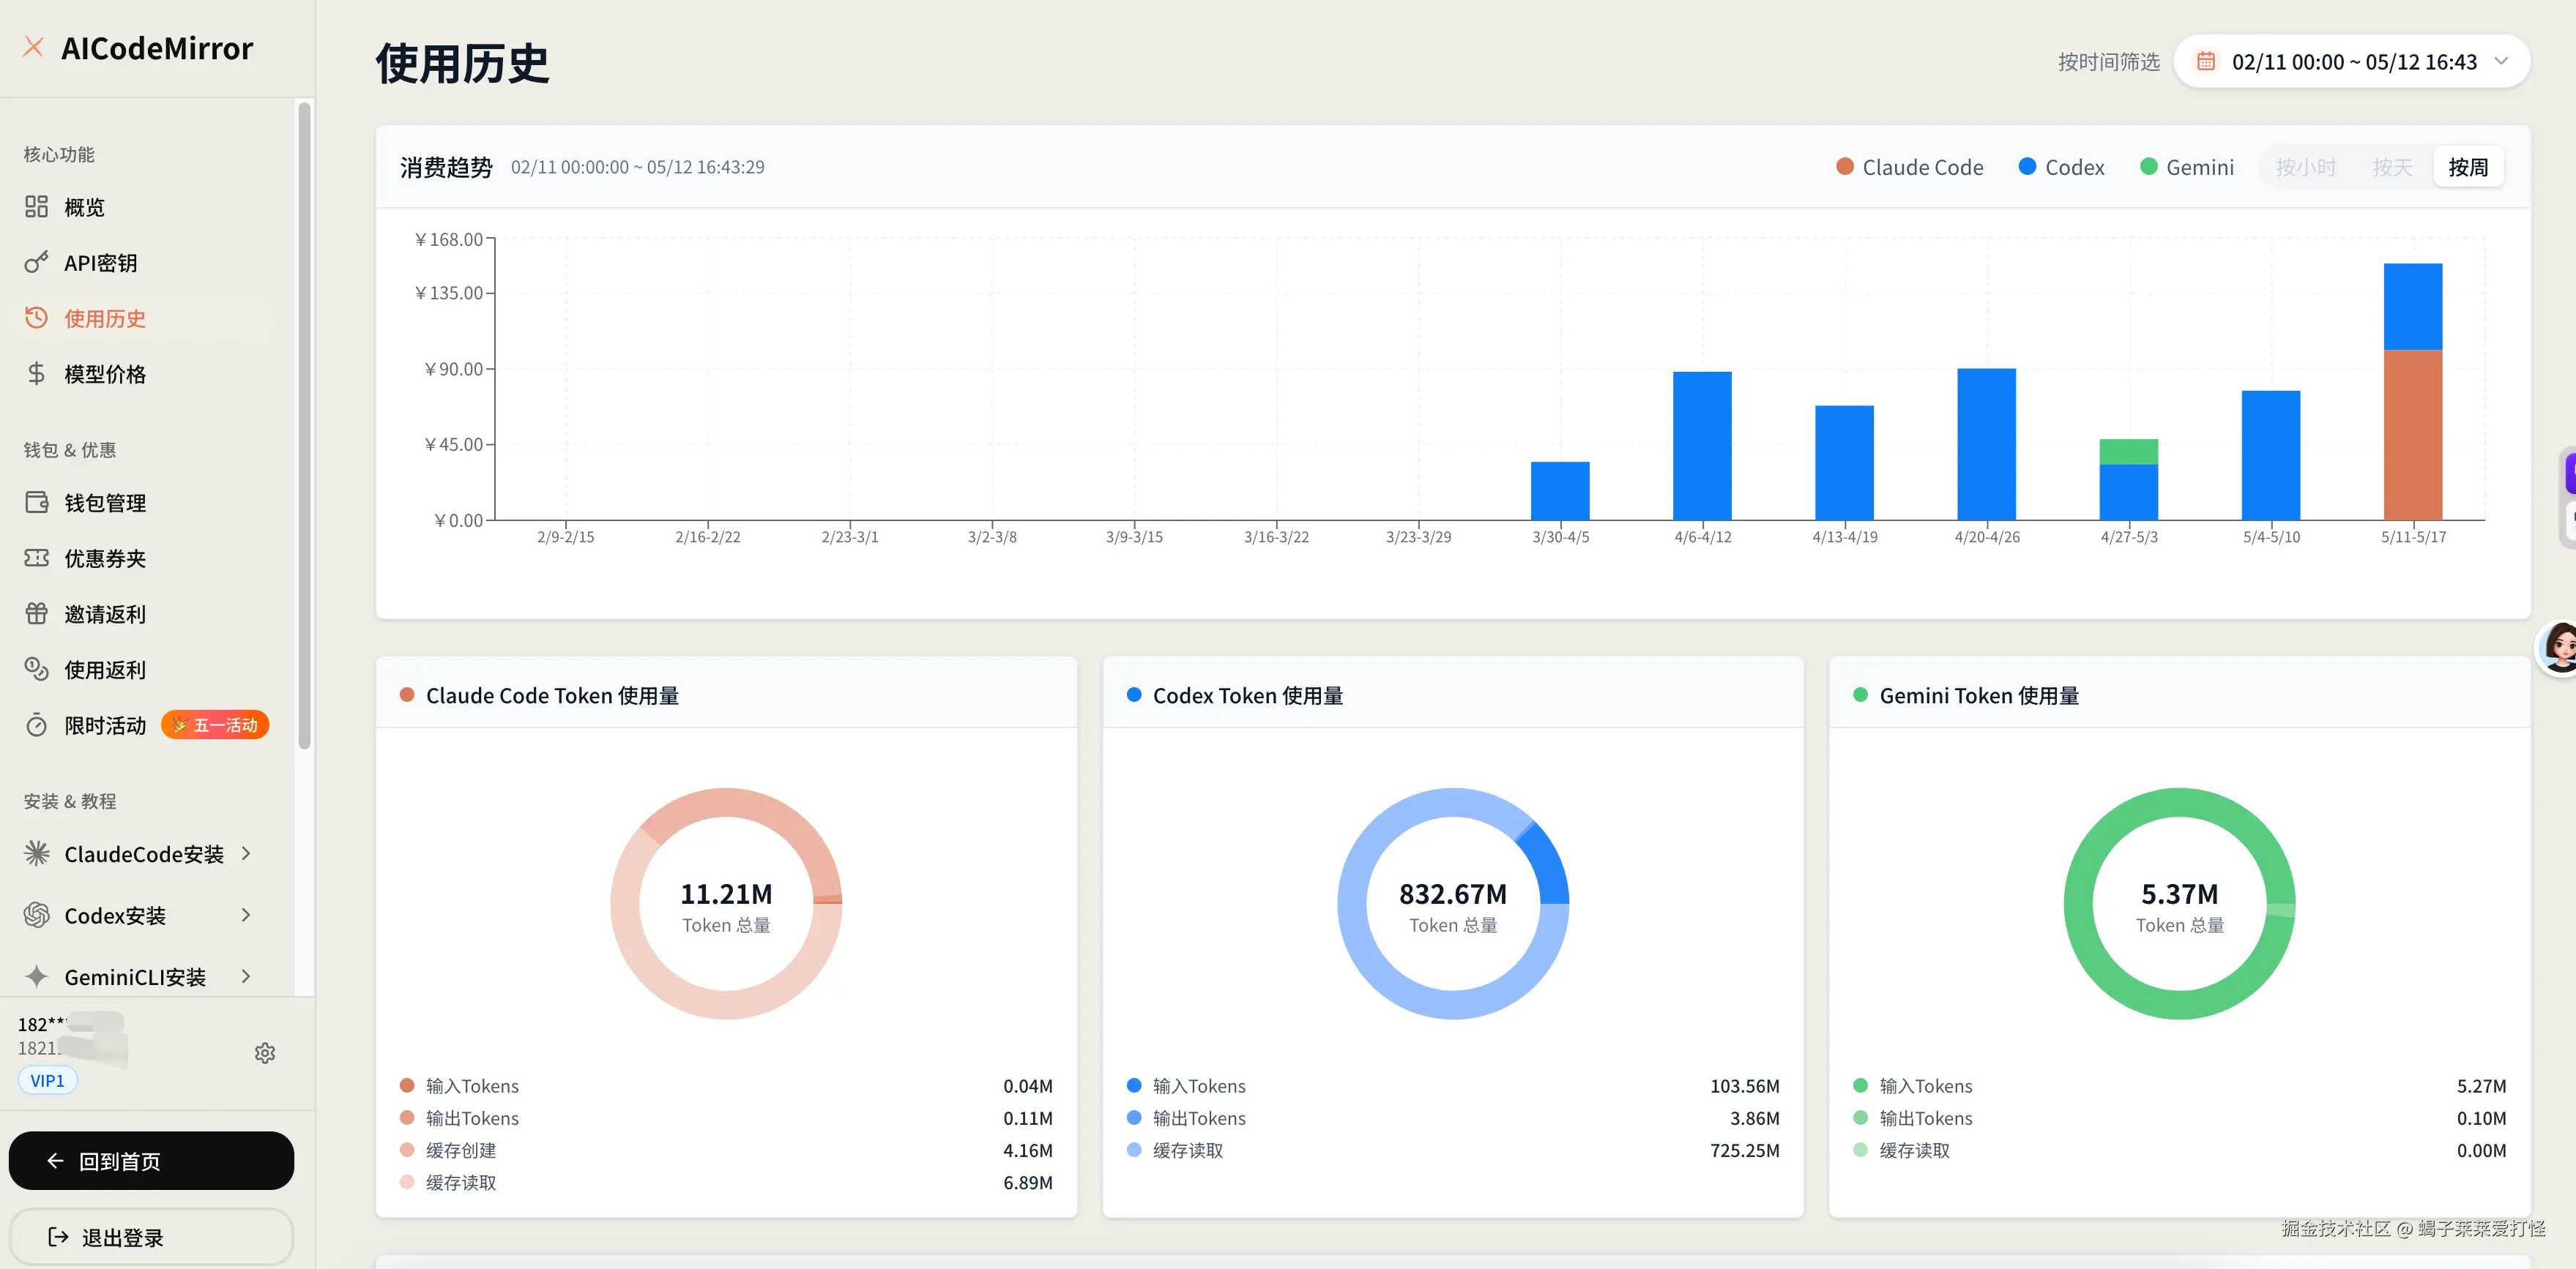Toggle Codex series in chart legend
2576x1269 pixels.
click(x=2061, y=167)
